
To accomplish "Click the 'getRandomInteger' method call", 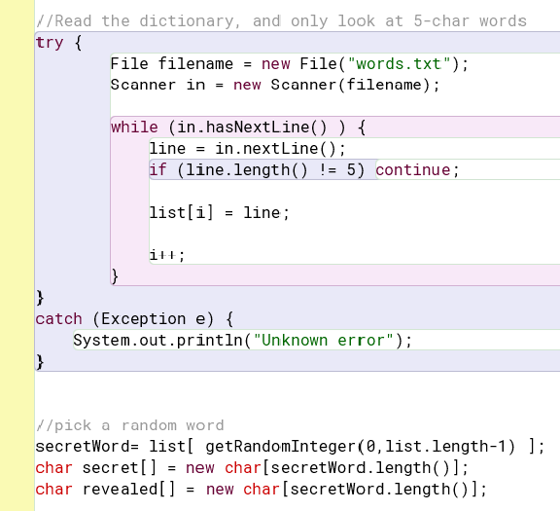I will coord(282,447).
